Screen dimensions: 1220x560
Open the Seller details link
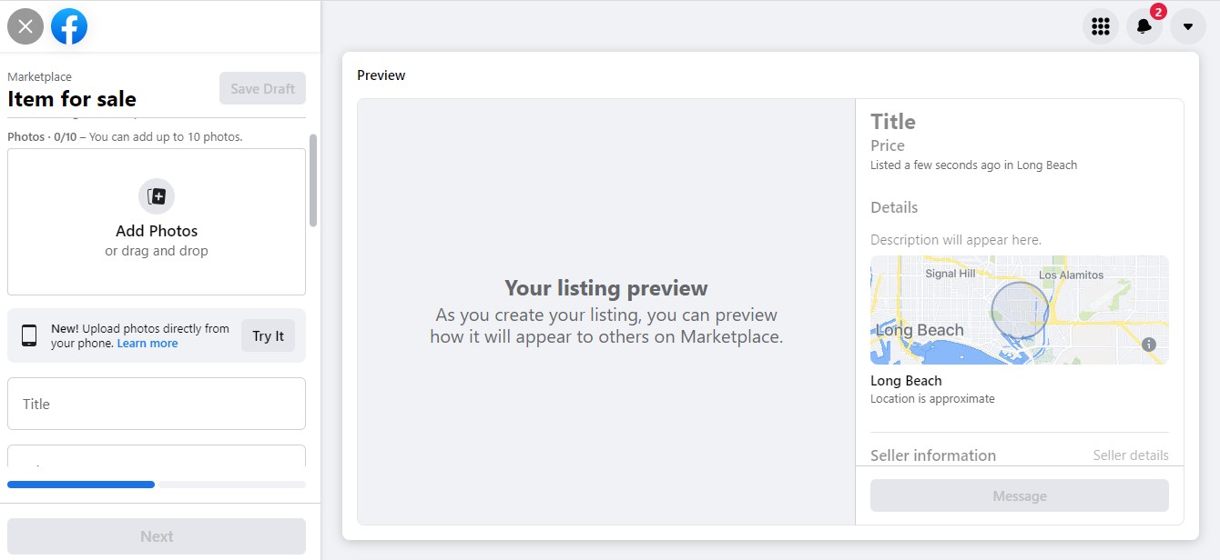[x=1130, y=455]
